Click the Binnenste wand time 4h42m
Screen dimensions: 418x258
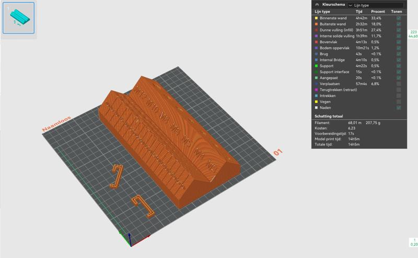click(x=362, y=18)
